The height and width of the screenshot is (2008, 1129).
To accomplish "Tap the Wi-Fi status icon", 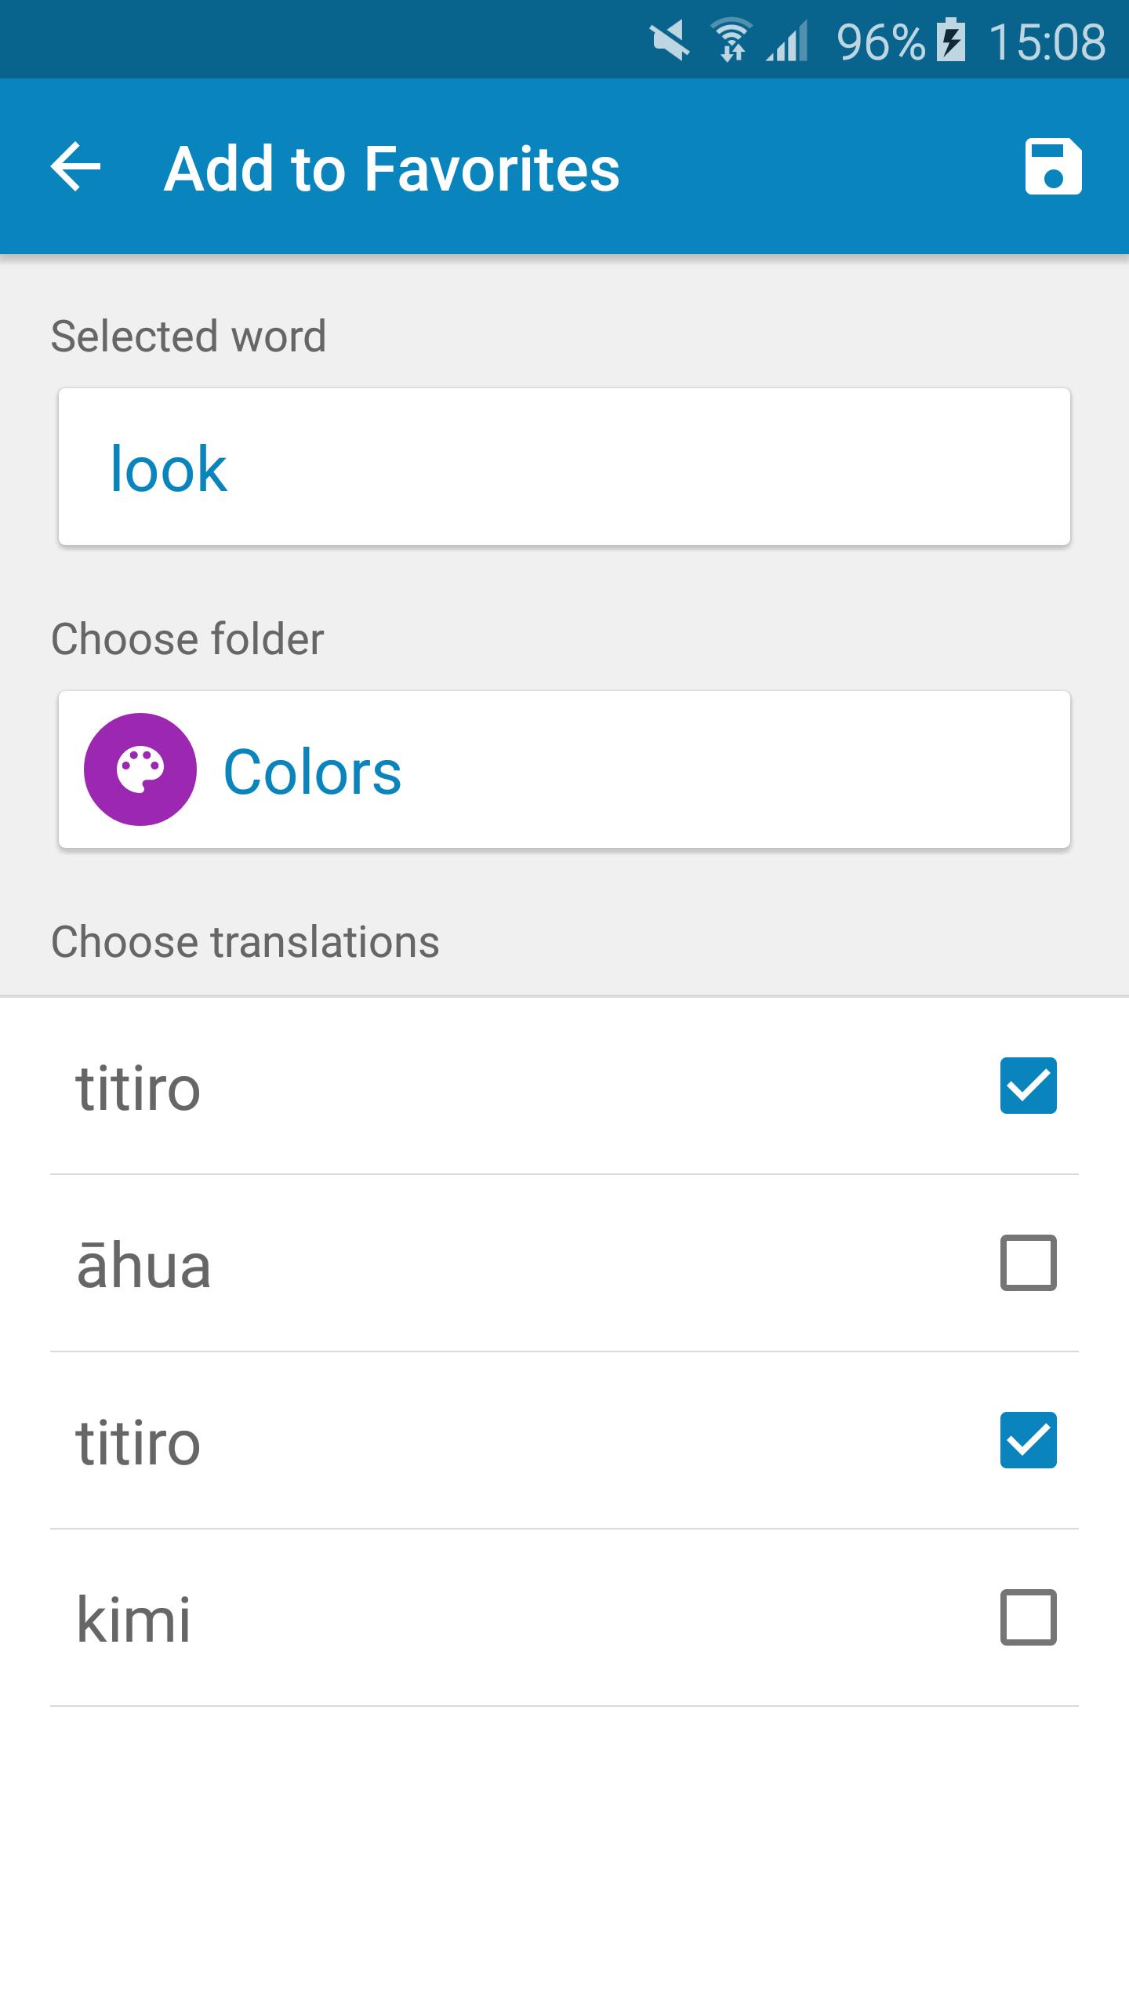I will [731, 41].
